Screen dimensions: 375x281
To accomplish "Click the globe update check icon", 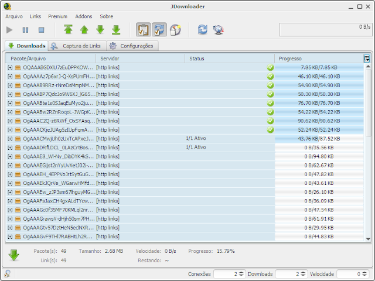I will click(219, 30).
